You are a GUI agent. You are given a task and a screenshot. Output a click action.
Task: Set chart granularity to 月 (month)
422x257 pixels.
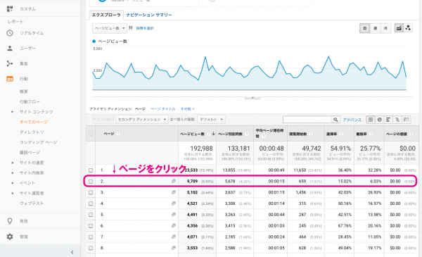click(x=385, y=28)
